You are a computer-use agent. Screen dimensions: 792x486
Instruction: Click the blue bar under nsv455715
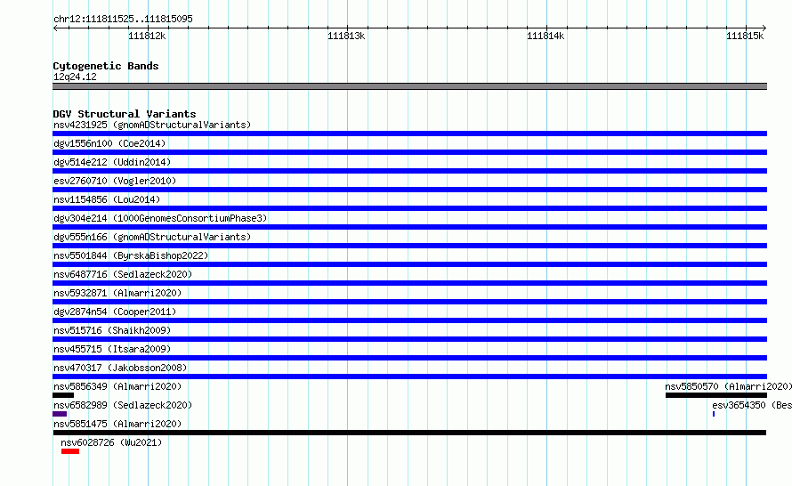(x=409, y=358)
